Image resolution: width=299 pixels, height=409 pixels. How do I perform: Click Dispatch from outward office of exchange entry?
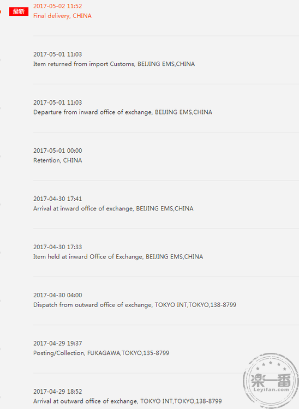click(135, 305)
